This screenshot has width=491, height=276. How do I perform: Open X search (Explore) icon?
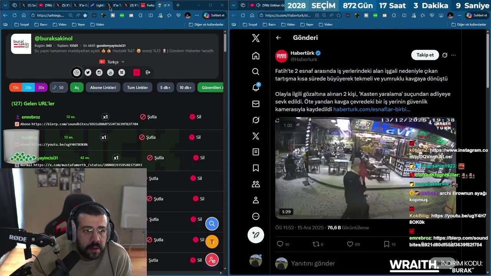pos(256,72)
